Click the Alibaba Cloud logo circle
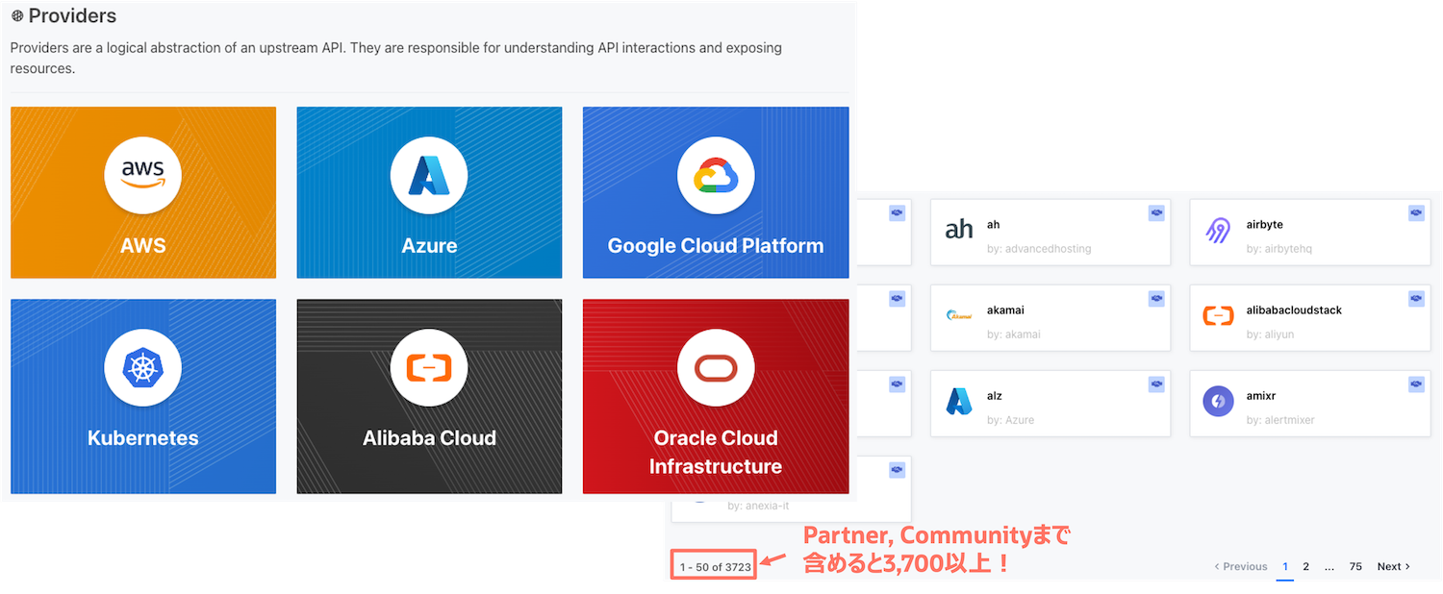 (x=429, y=367)
